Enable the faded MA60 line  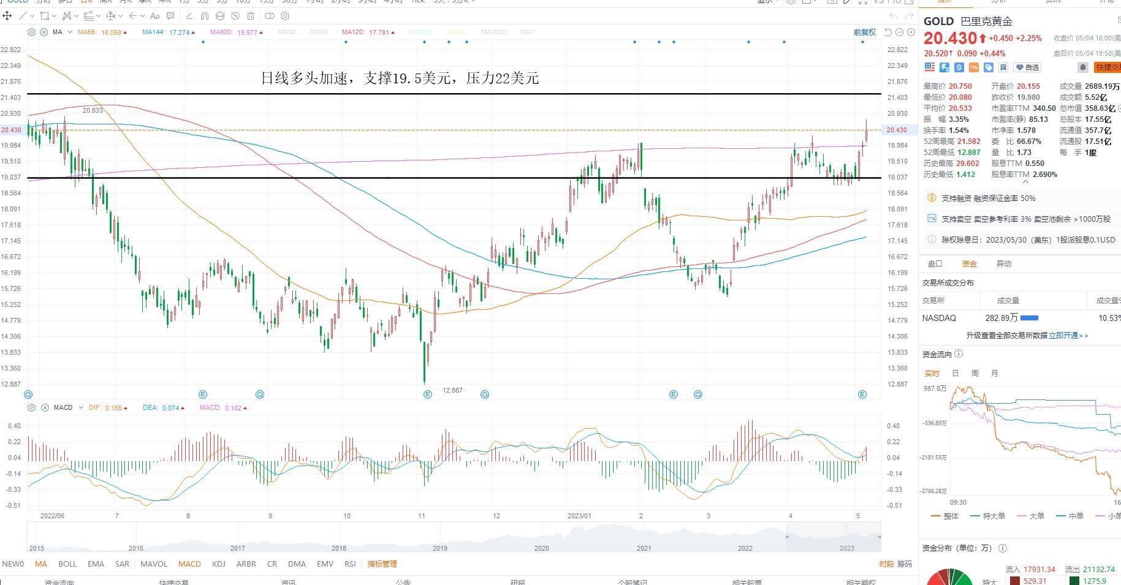pos(319,32)
